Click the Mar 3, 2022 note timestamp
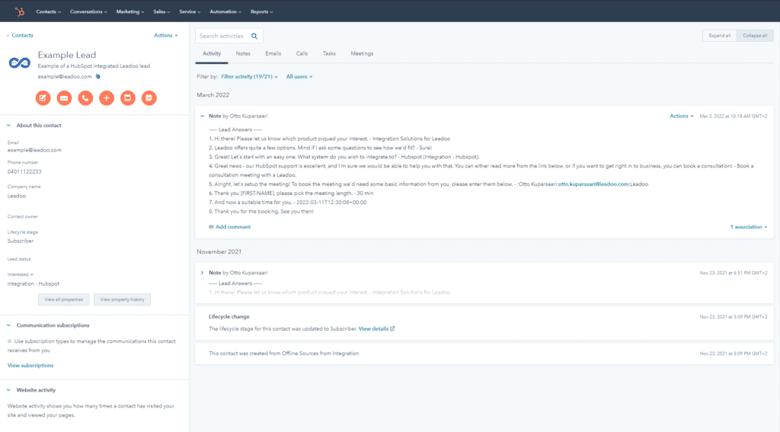Image resolution: width=780 pixels, height=432 pixels. (734, 116)
